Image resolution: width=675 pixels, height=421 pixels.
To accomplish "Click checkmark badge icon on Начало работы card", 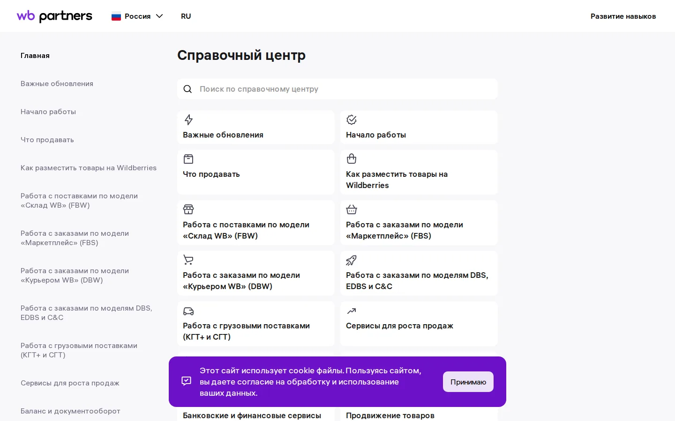I will pos(352,120).
